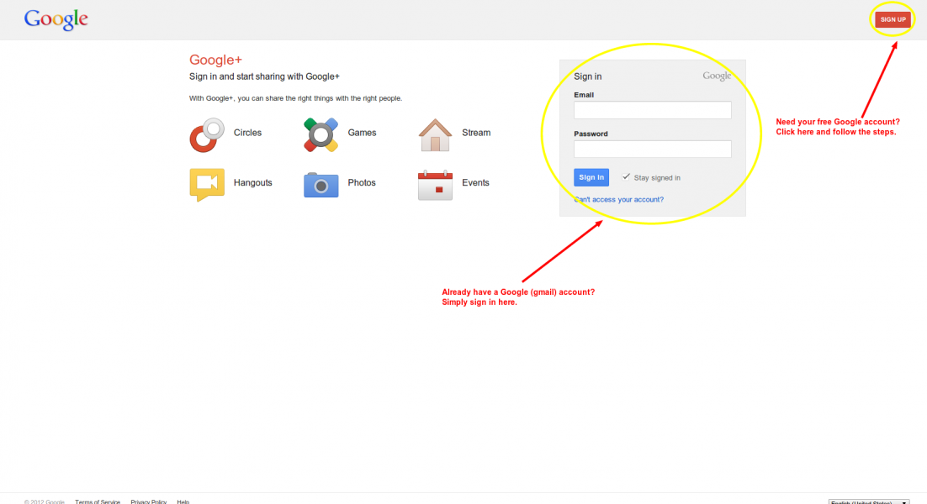Viewport: 927px width, 504px height.
Task: Click the Circles icon
Action: pos(206,134)
